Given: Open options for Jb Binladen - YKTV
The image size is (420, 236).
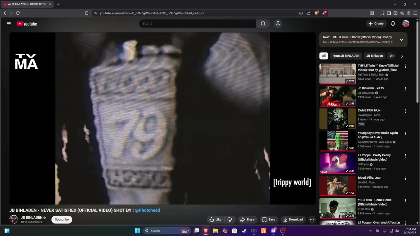Looking at the screenshot, I should [x=406, y=89].
